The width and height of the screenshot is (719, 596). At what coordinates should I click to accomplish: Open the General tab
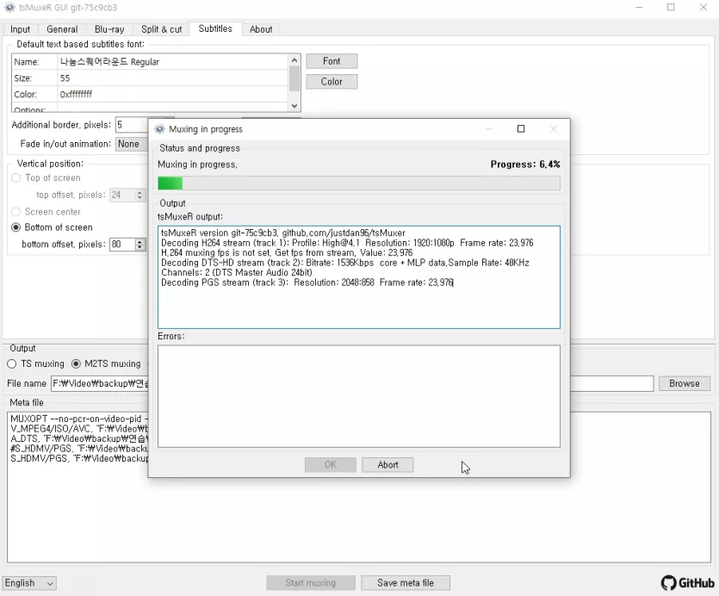(62, 29)
